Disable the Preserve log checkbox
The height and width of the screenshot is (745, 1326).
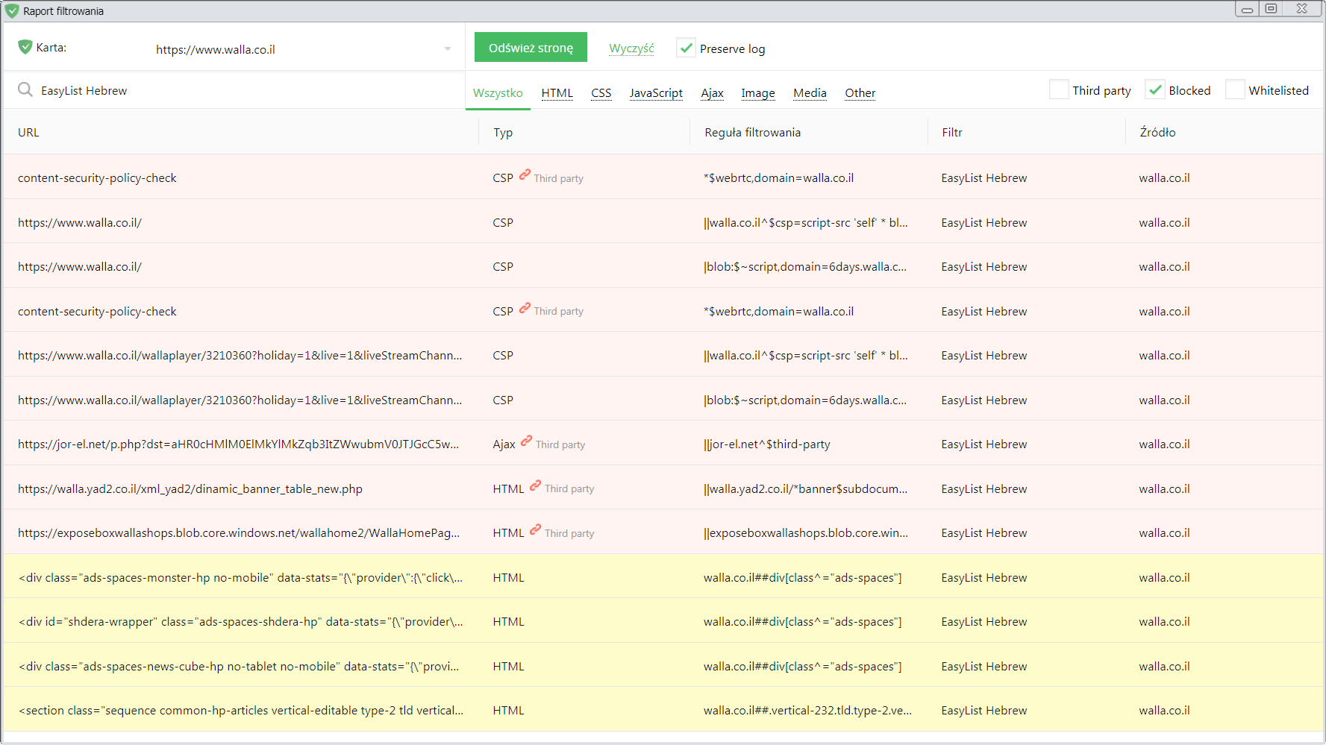(686, 47)
